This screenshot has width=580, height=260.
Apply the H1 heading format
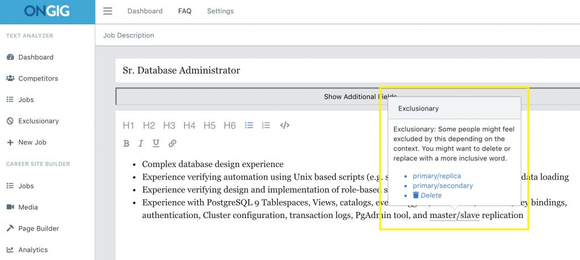click(129, 125)
